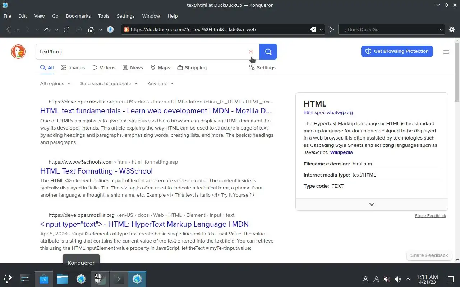Open the Tools menu
Image resolution: width=460 pixels, height=287 pixels.
tap(104, 16)
